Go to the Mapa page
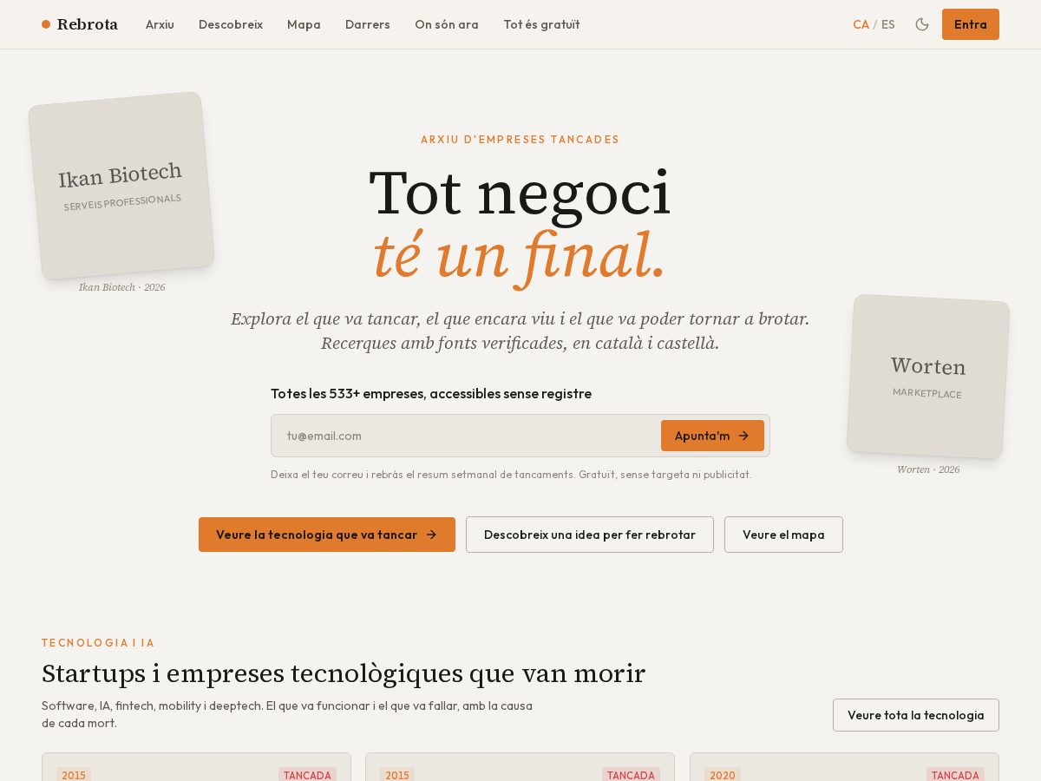1041x781 pixels. point(304,24)
